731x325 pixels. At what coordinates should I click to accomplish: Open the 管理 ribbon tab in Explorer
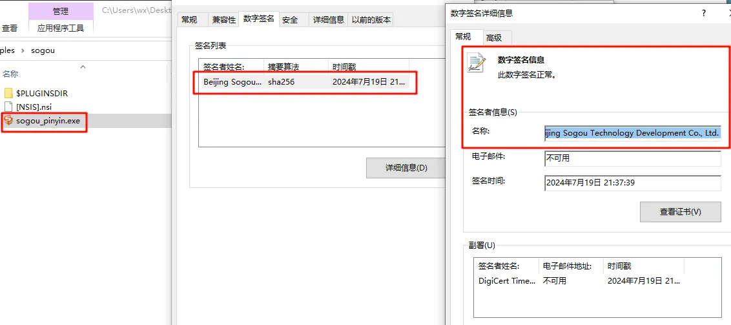pos(61,11)
